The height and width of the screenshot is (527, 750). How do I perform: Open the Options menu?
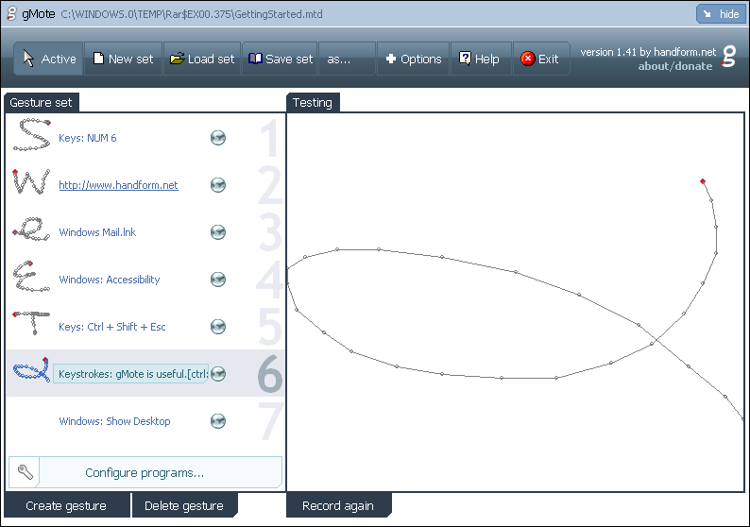pyautogui.click(x=414, y=59)
